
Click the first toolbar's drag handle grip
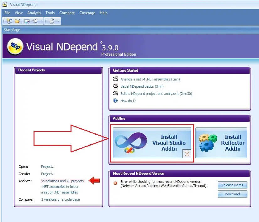tap(4, 21)
